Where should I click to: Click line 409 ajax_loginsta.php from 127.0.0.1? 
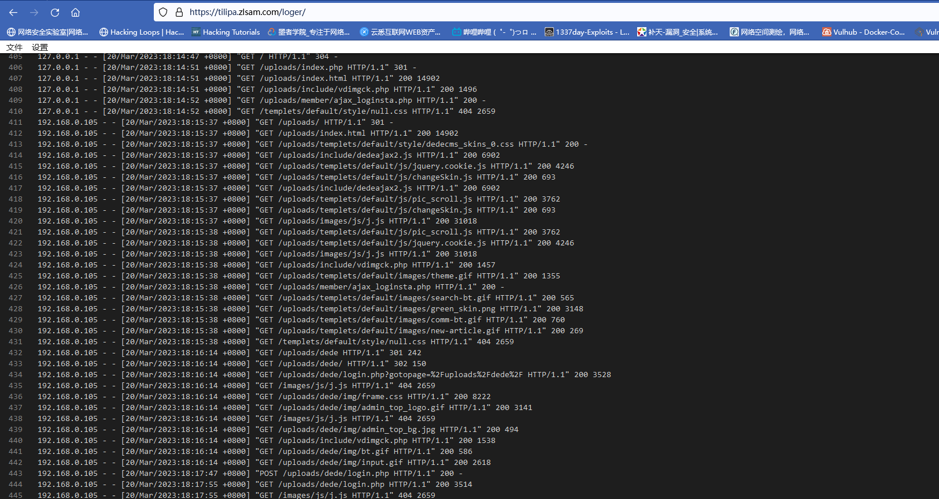pyautogui.click(x=261, y=100)
